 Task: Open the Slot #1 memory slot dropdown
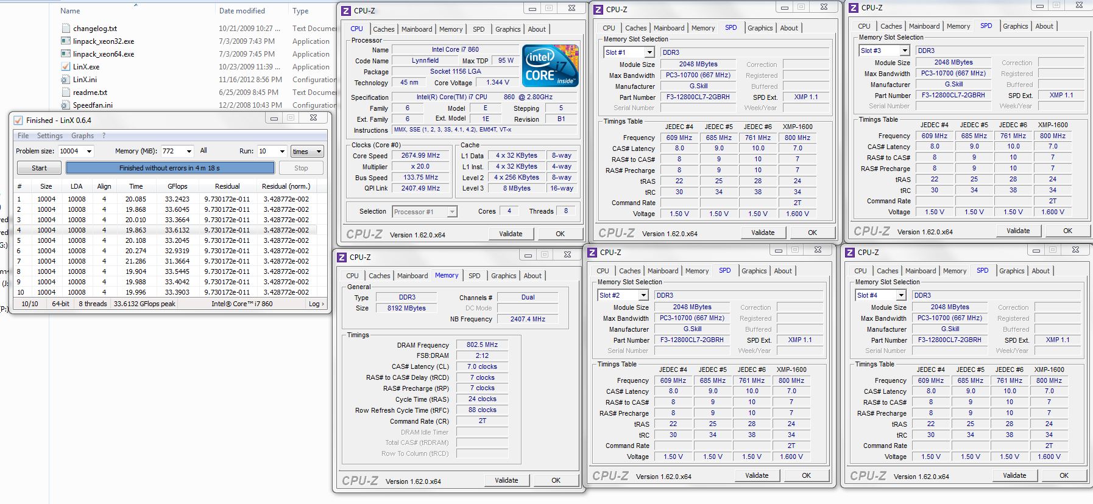pyautogui.click(x=649, y=52)
